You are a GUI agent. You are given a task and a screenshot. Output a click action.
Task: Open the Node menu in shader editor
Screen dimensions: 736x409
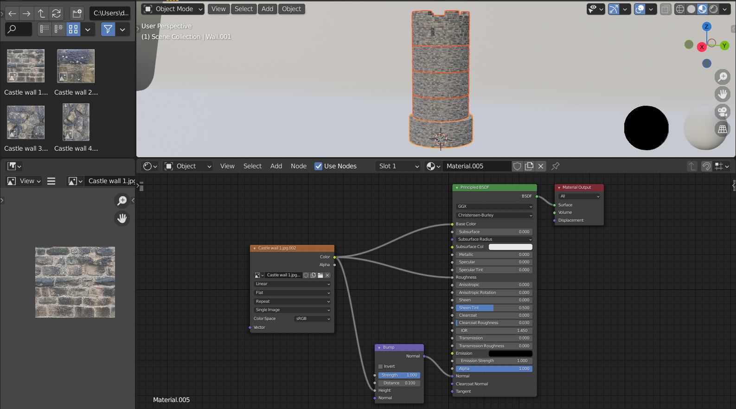tap(298, 166)
